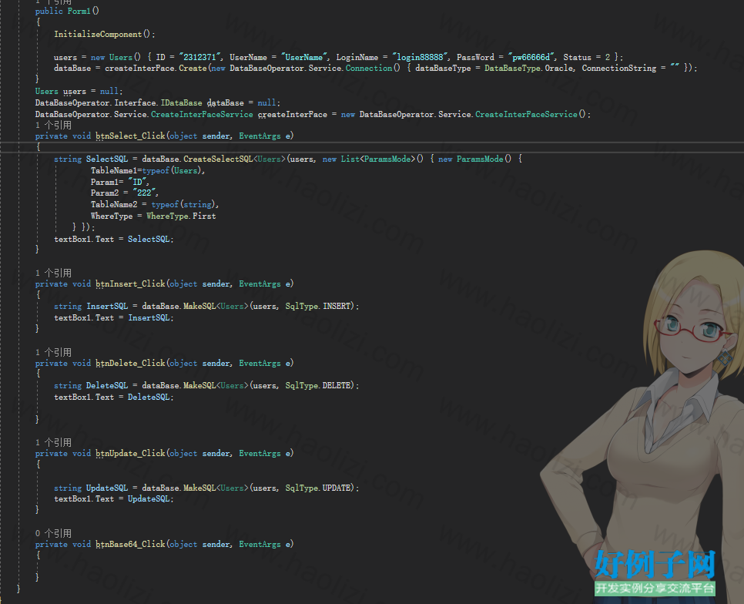744x604 pixels.
Task: Click the "pw66666d" password string
Action: tap(531, 57)
